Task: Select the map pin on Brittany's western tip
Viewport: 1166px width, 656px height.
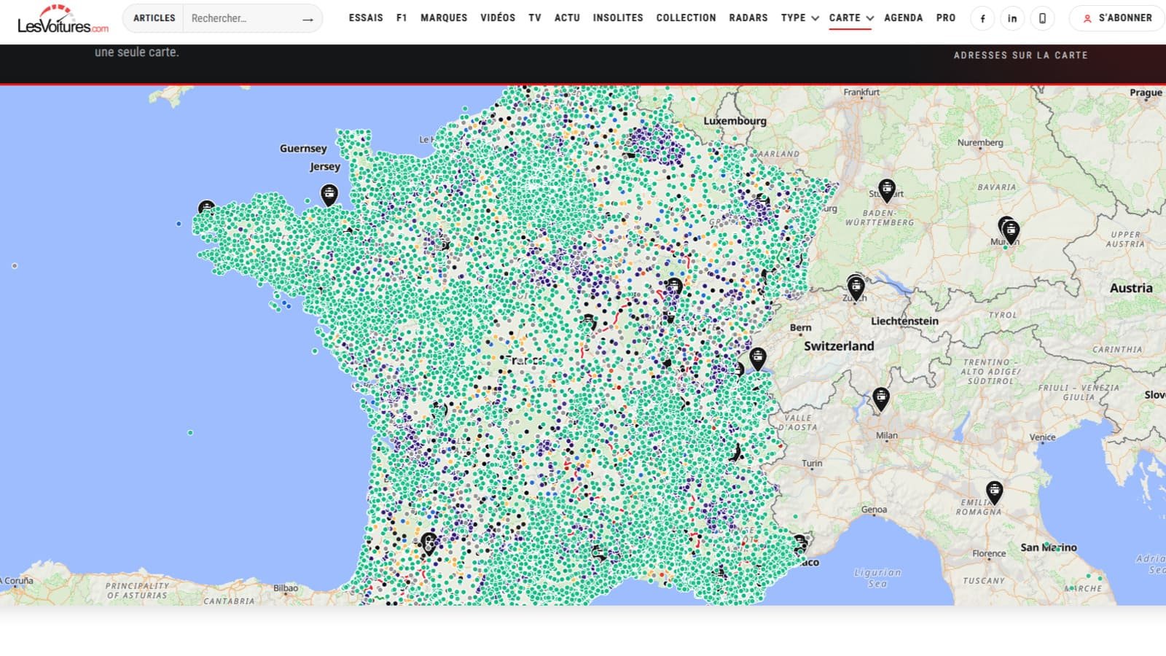Action: pos(206,208)
